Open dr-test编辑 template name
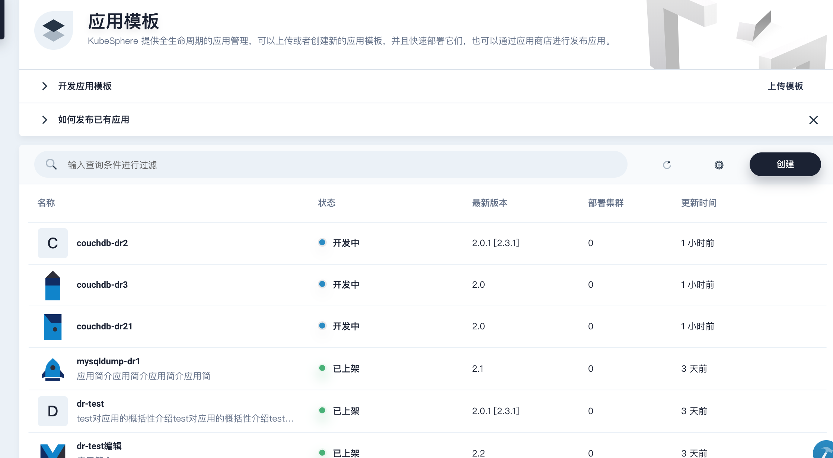Viewport: 833px width, 458px height. [99, 446]
